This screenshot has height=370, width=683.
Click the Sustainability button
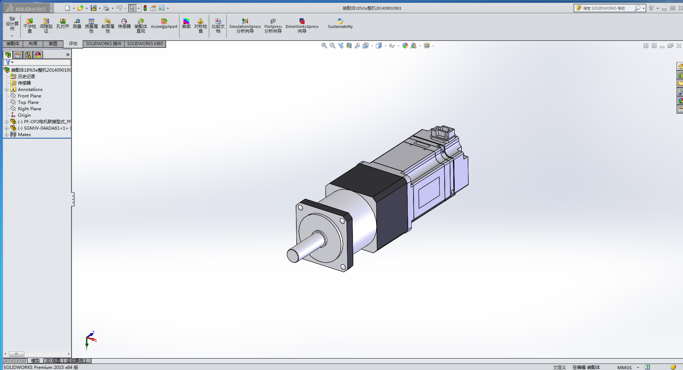[340, 24]
